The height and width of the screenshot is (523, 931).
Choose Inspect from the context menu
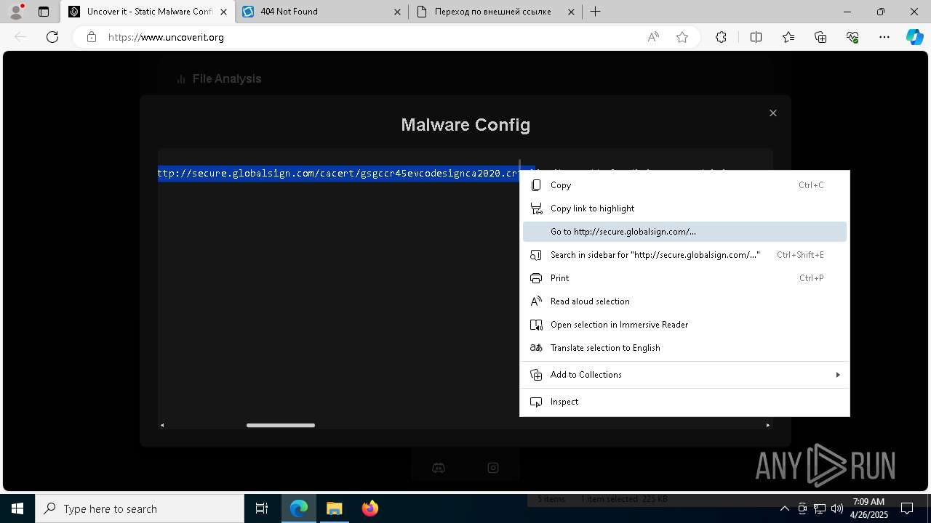click(x=684, y=402)
